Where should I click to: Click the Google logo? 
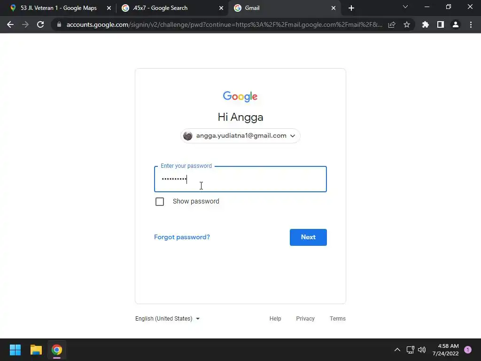click(x=240, y=96)
